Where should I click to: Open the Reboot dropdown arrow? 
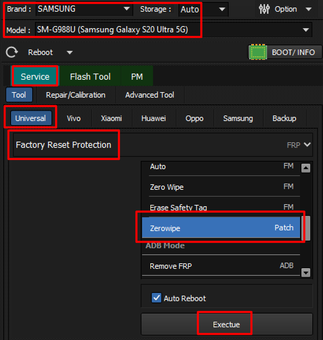click(x=69, y=53)
